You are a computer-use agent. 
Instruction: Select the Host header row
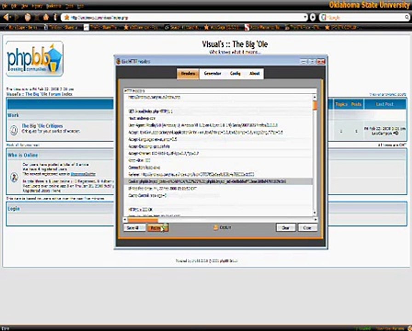[218, 118]
